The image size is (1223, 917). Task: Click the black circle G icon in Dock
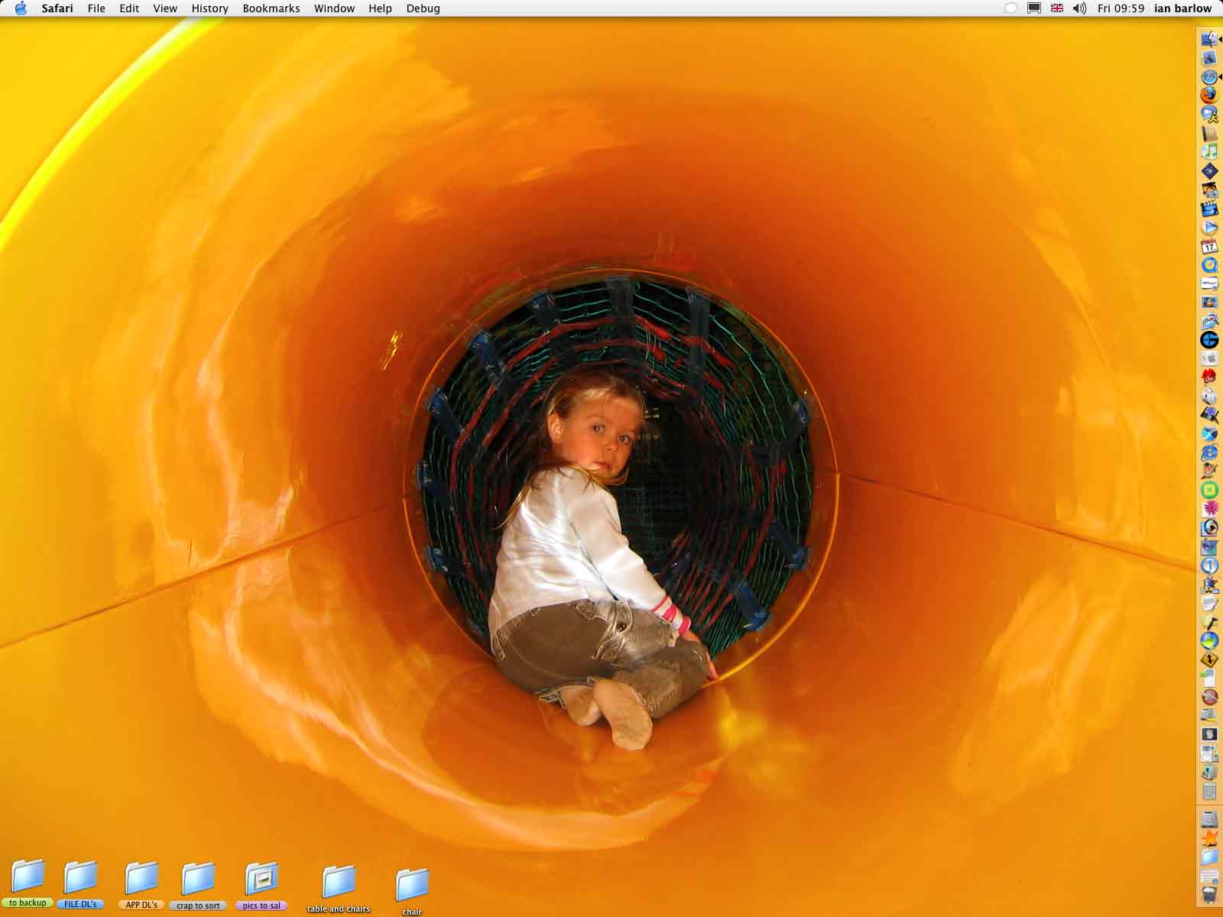(1209, 340)
